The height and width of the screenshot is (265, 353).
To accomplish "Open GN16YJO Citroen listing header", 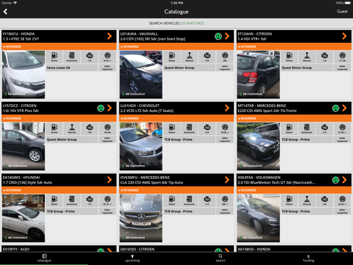I will click(x=176, y=249).
